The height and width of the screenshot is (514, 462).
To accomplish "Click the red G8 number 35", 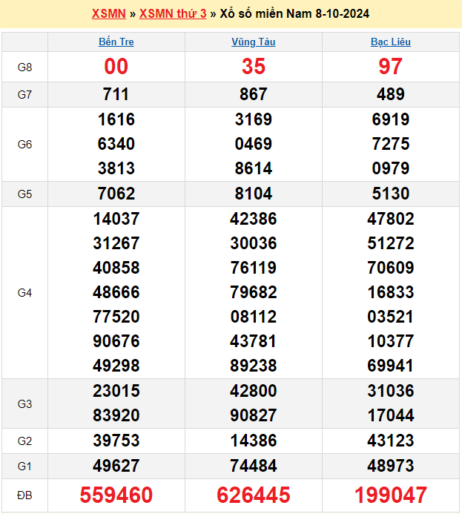I will (254, 67).
